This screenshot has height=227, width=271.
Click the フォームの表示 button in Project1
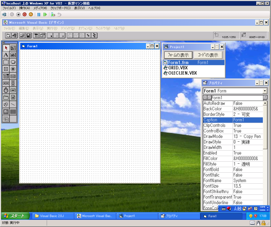[x=178, y=55]
